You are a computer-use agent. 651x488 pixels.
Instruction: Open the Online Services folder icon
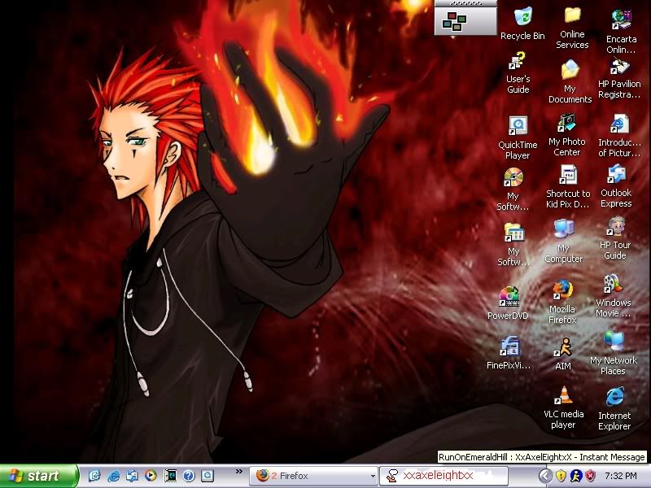(572, 28)
